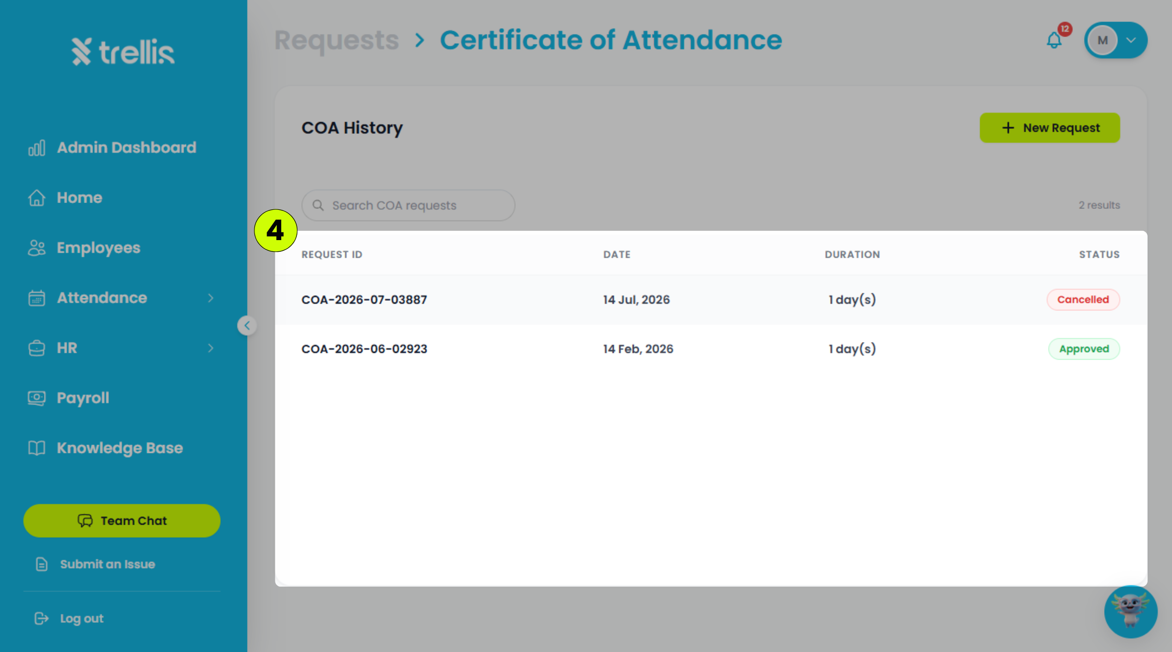
Task: Expand the HR submenu chevron
Action: (210, 348)
